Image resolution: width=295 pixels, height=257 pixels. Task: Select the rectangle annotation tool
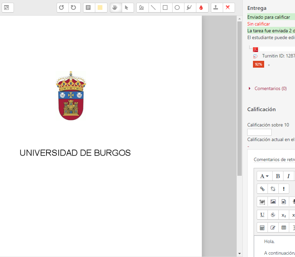tap(166, 8)
